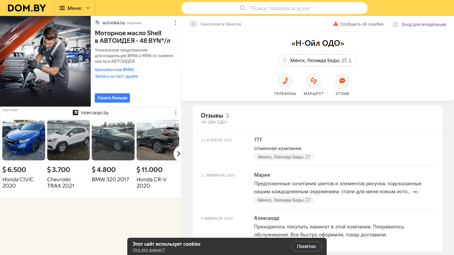Open the Что это значит? cookie link
454x255 pixels.
coord(149,250)
